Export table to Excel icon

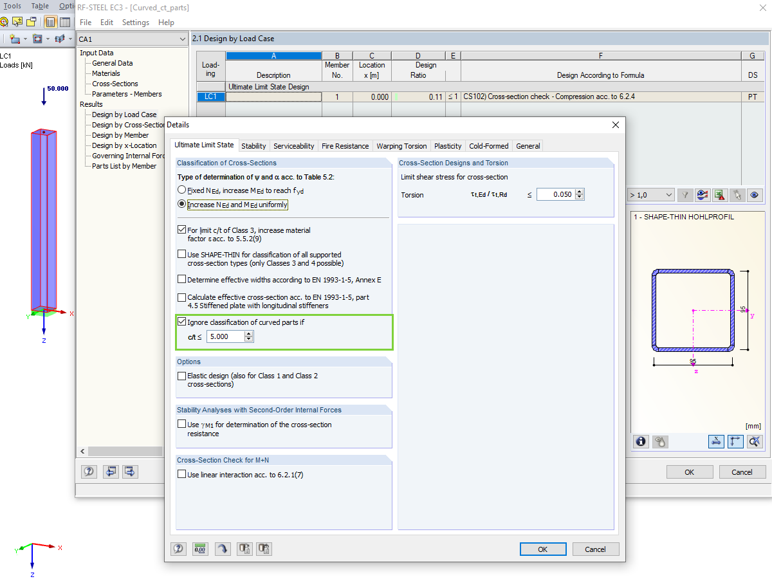pyautogui.click(x=720, y=194)
